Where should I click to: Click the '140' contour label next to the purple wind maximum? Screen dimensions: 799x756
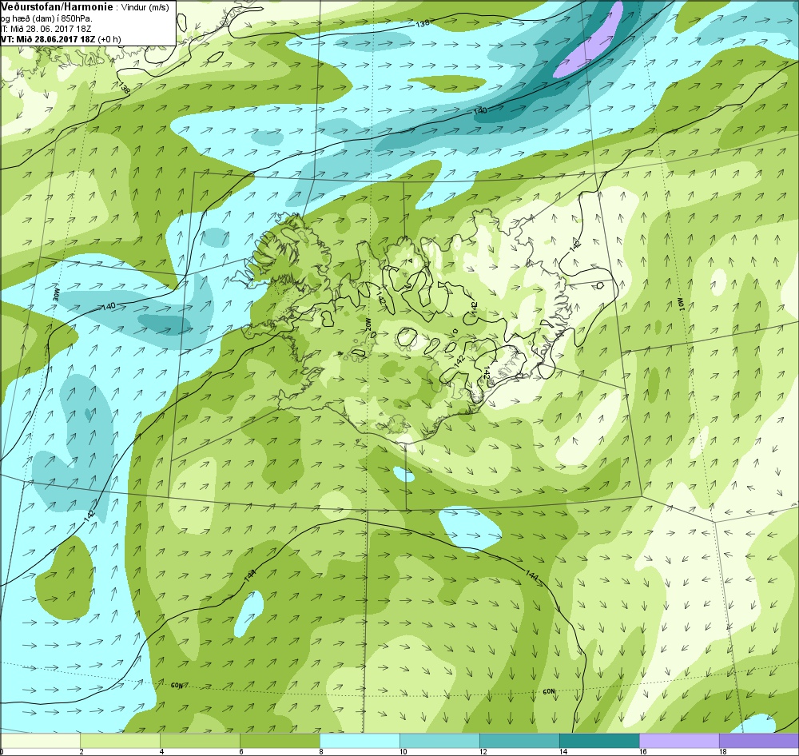pyautogui.click(x=480, y=110)
